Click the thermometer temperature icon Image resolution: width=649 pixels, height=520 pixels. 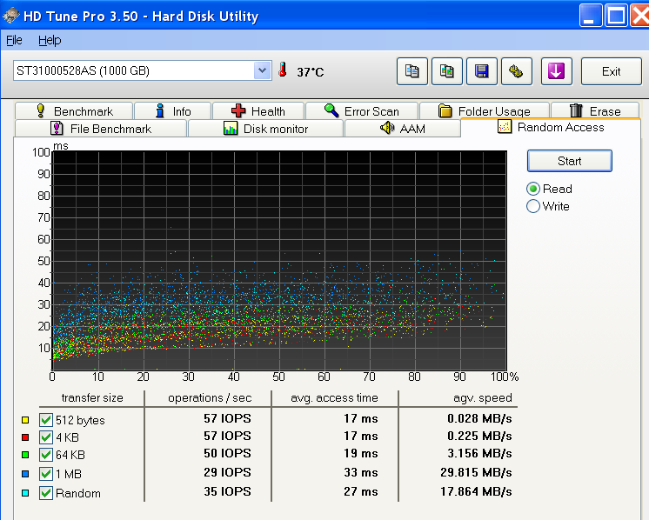[x=283, y=71]
